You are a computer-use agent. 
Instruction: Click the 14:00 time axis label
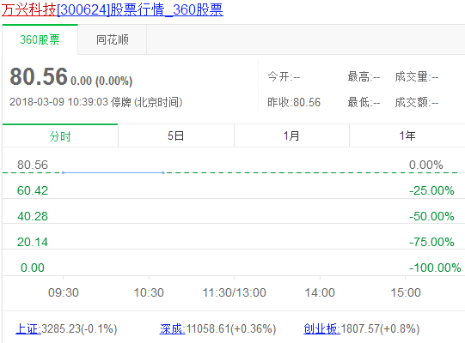pyautogui.click(x=320, y=292)
